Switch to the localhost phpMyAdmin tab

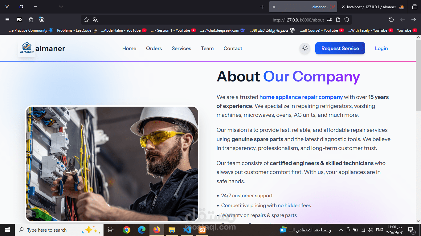click(373, 7)
